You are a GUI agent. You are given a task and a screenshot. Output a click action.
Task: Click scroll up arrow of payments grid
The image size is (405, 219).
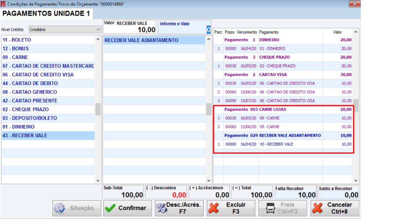[x=355, y=32]
